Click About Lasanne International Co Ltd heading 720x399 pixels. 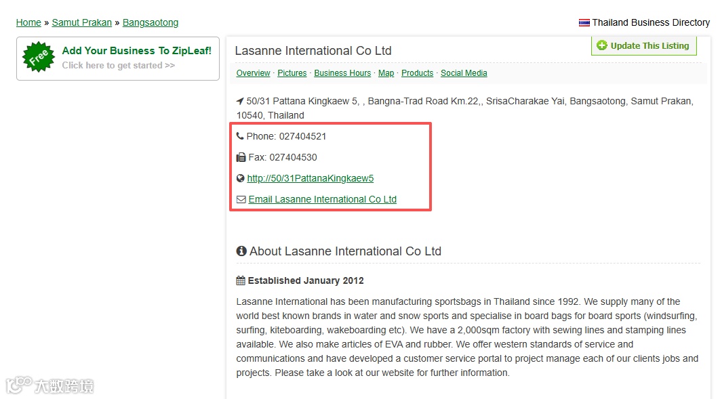point(345,251)
